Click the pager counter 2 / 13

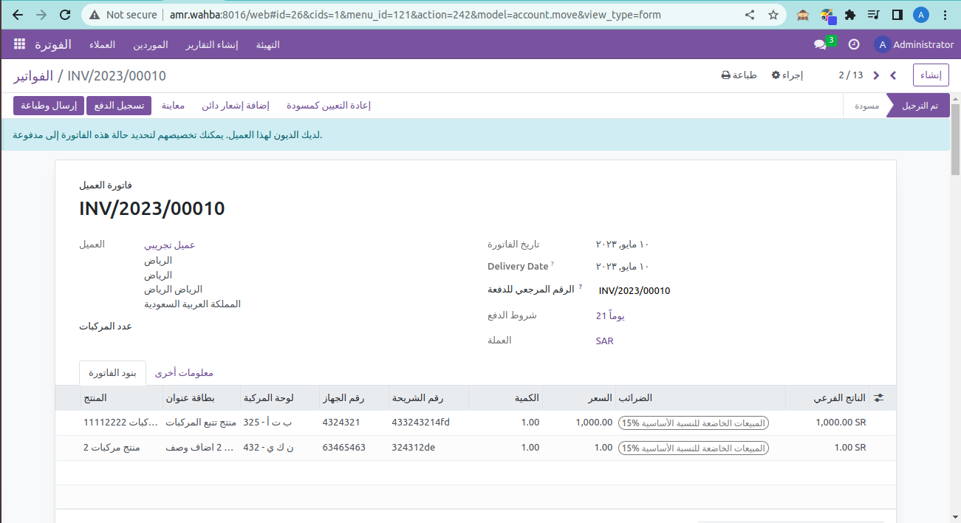[x=851, y=75]
